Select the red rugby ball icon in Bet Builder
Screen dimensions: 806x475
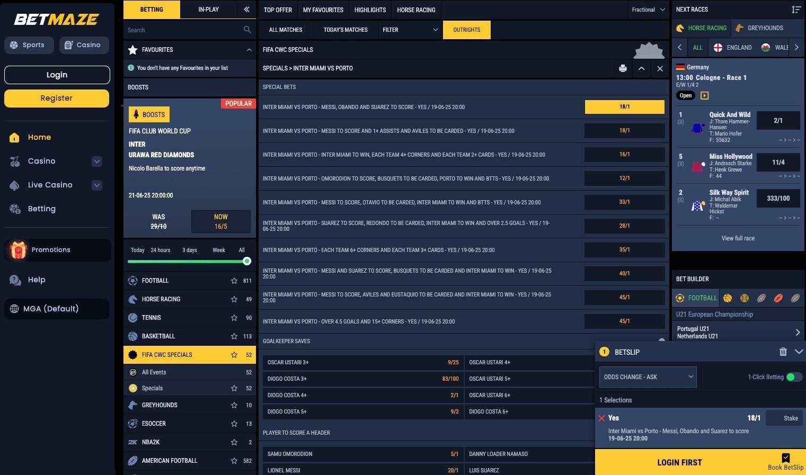coord(778,298)
